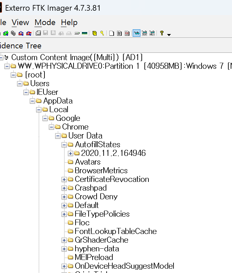This screenshot has height=273, width=232.
Task: Expand the hyphen-data folder node
Action: point(64,249)
